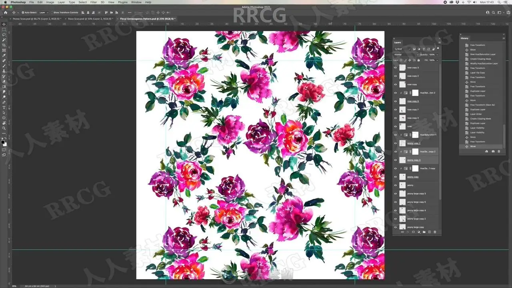Click Create New Adjustment Layer icon
This screenshot has width=512, height=288.
(x=419, y=232)
